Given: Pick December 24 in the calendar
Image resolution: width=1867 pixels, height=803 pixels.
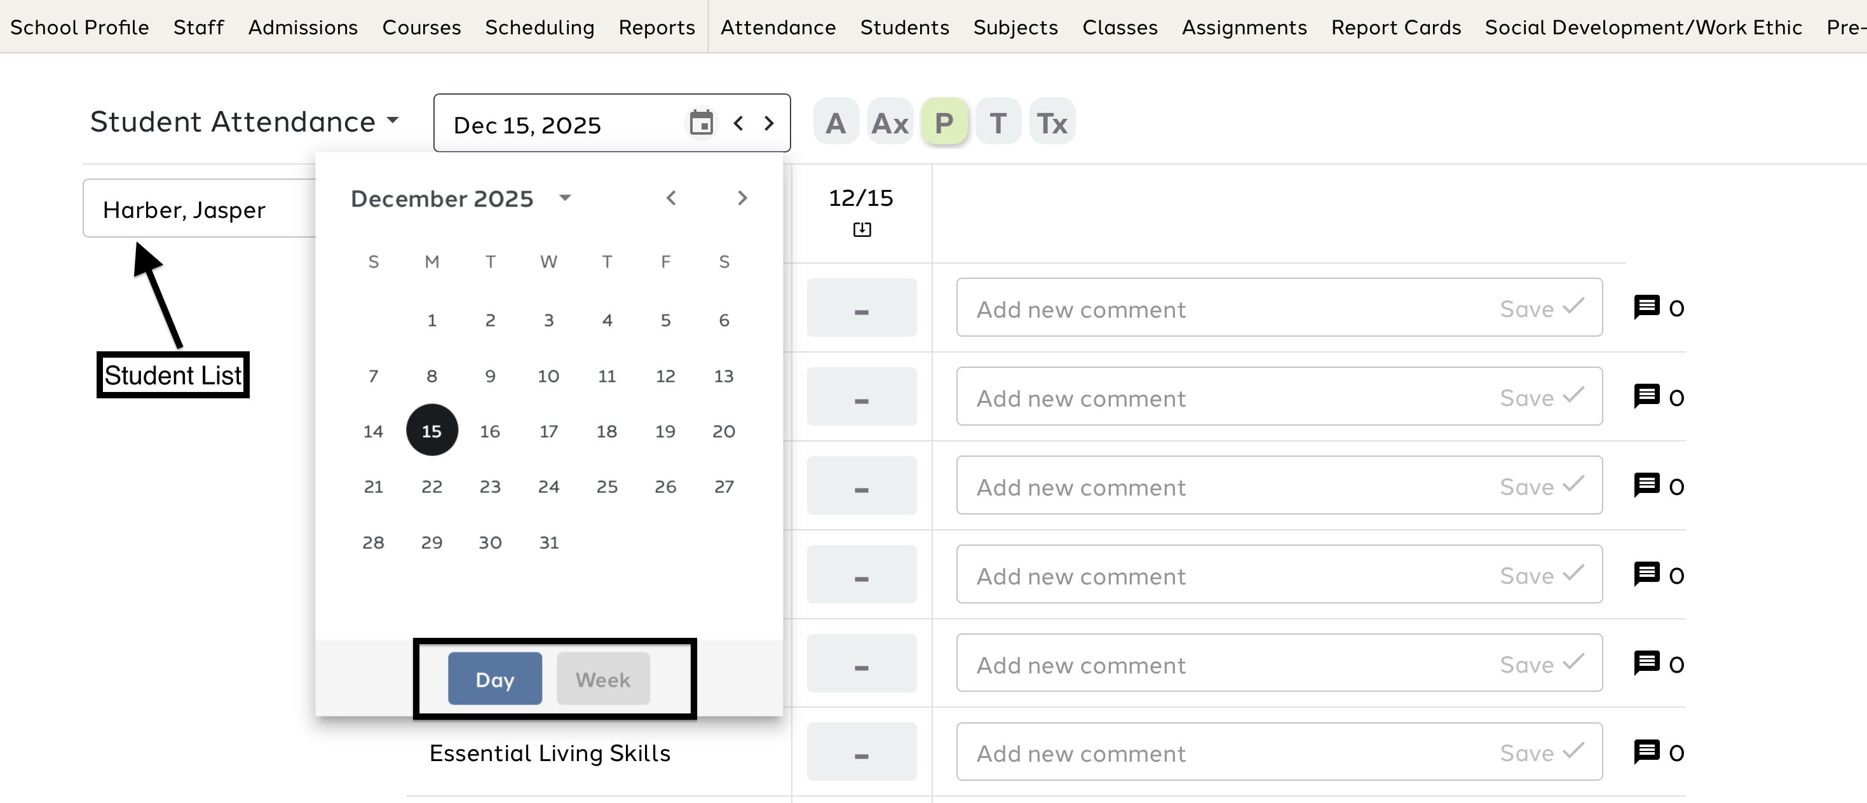Looking at the screenshot, I should pyautogui.click(x=548, y=486).
